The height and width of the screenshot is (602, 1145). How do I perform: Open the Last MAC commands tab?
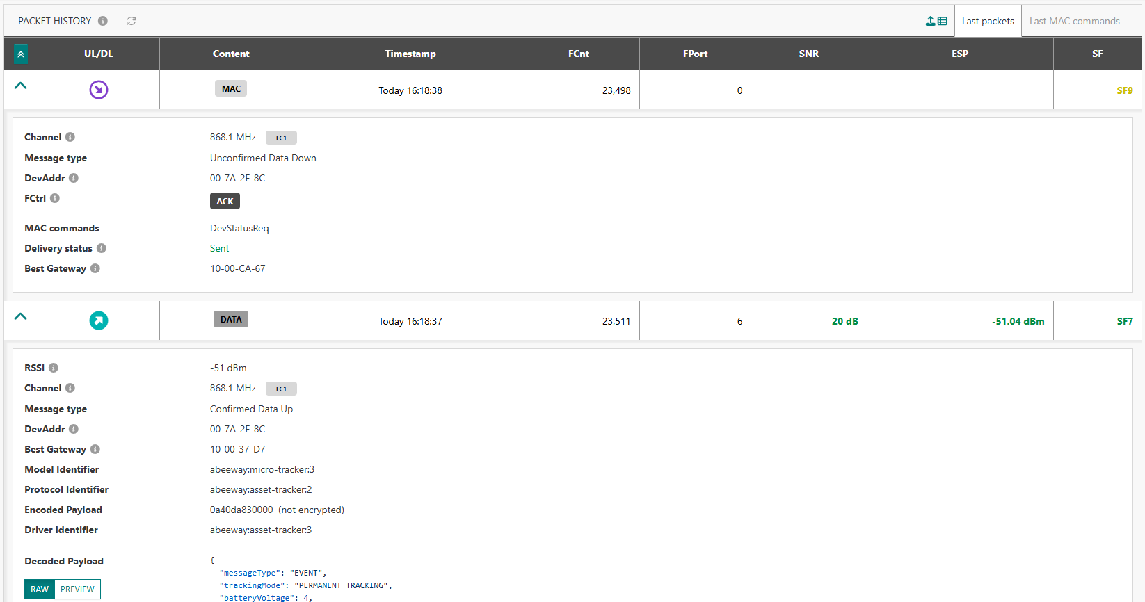click(1074, 21)
